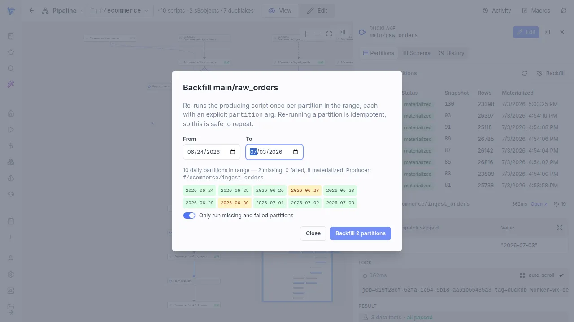Open the graduation cap tutorials icon
The height and width of the screenshot is (322, 574).
point(11,194)
